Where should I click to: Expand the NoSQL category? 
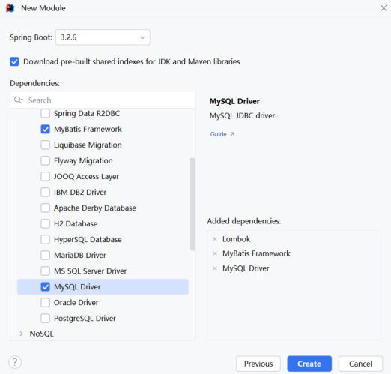pyautogui.click(x=22, y=334)
